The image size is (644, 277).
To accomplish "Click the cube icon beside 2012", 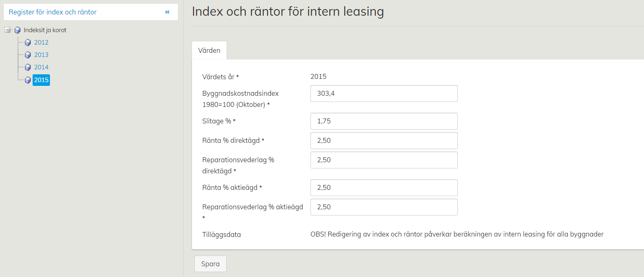I will tap(28, 43).
